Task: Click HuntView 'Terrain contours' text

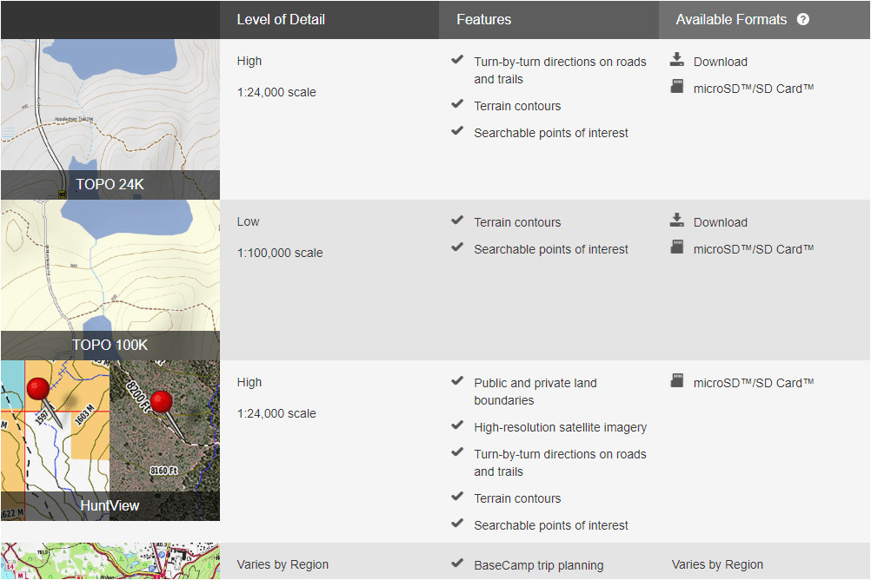Action: coord(517,498)
